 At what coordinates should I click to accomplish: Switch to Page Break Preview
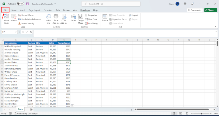pyautogui.click(x=187, y=114)
